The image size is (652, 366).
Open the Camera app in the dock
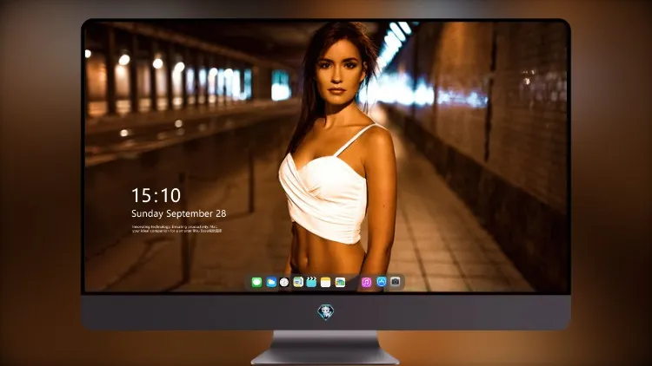[x=395, y=282]
